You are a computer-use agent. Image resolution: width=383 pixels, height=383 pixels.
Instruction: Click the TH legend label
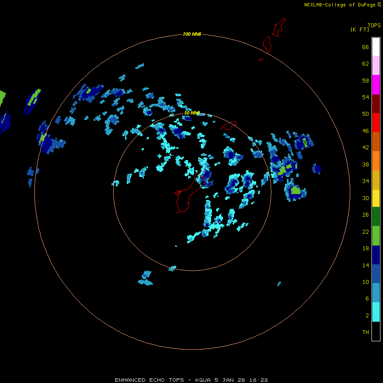click(366, 332)
